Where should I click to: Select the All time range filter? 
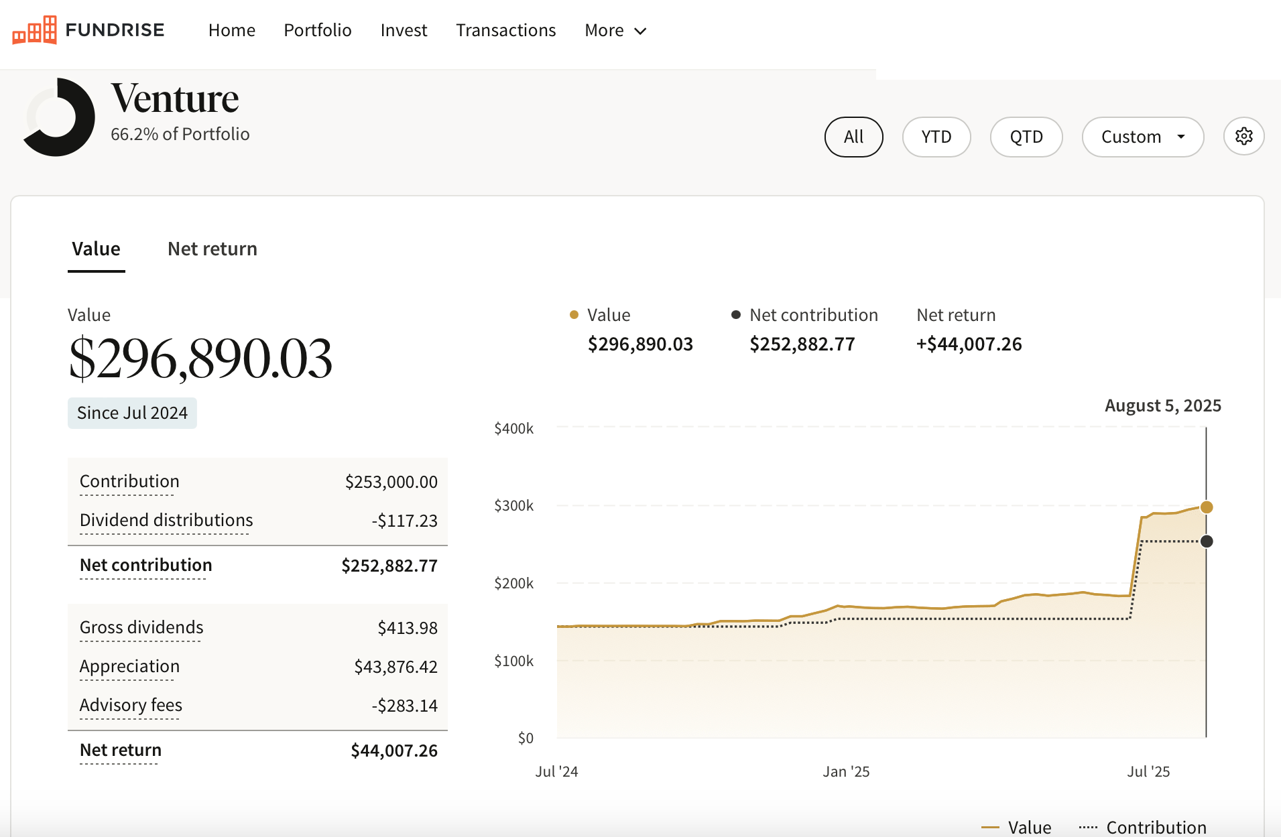click(853, 137)
